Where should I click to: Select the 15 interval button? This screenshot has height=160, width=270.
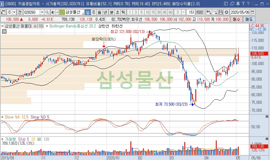click(153, 12)
